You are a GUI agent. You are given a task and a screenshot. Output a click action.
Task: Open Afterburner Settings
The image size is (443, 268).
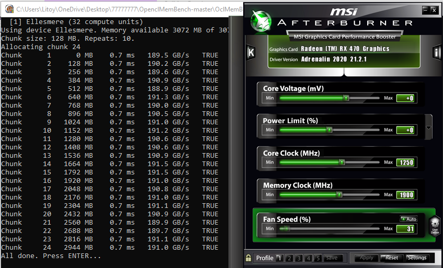(x=417, y=258)
